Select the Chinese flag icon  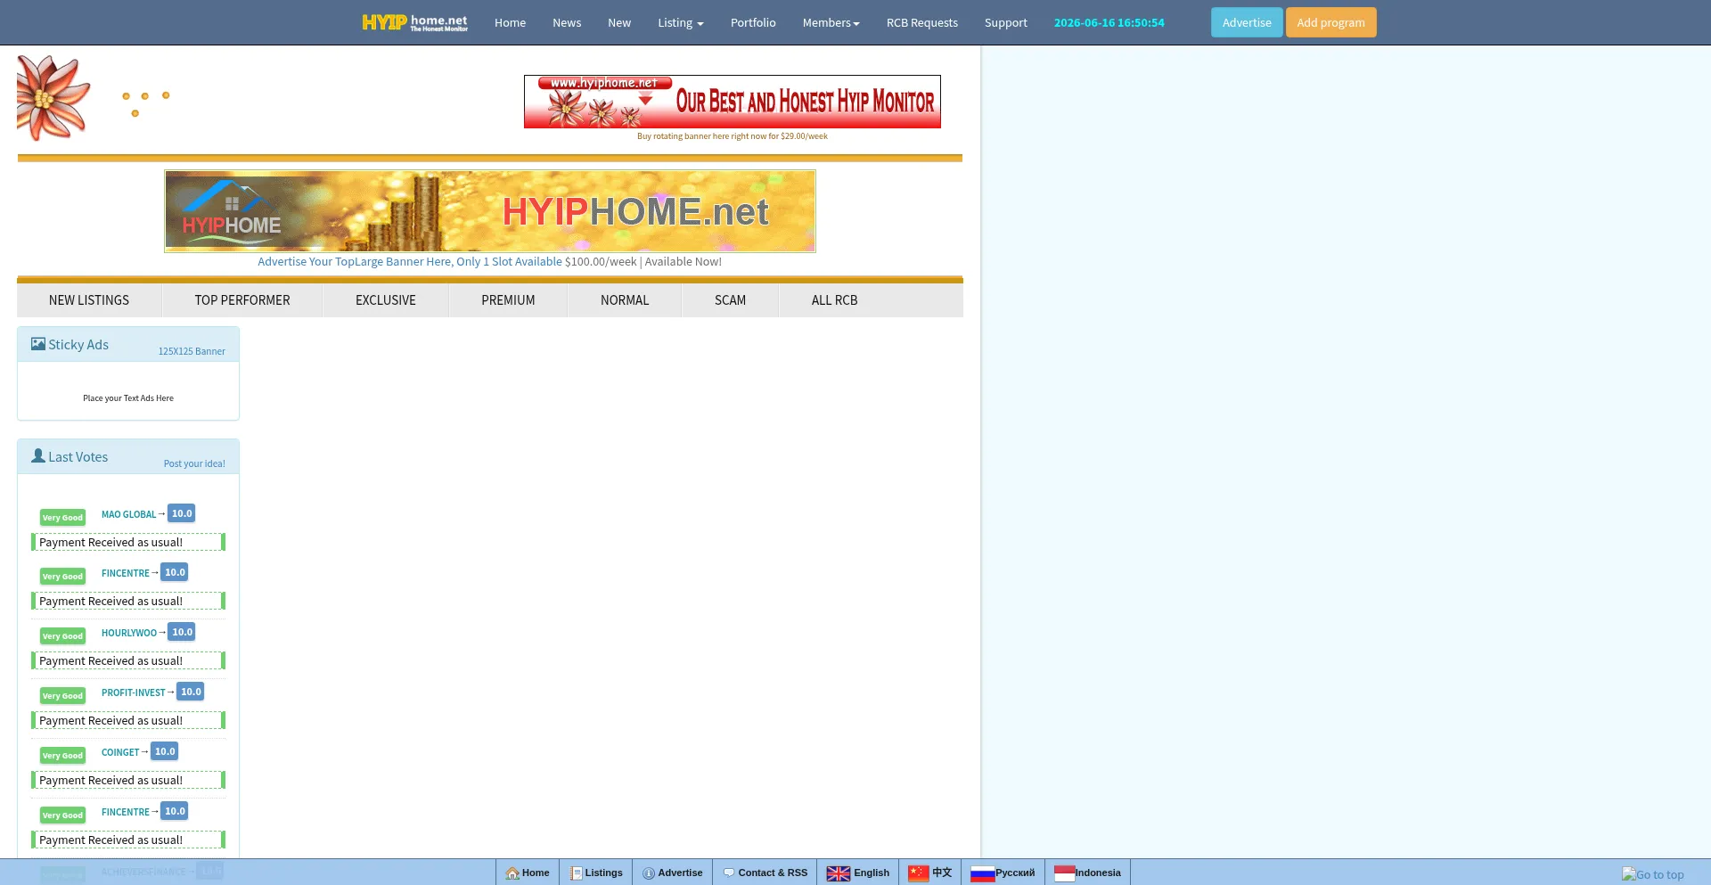[x=919, y=873]
